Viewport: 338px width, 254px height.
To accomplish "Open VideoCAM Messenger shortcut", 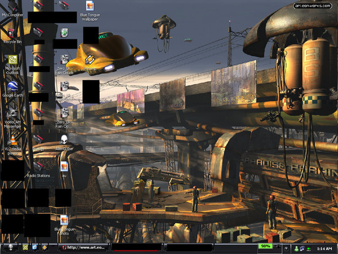I will (x=12, y=118).
